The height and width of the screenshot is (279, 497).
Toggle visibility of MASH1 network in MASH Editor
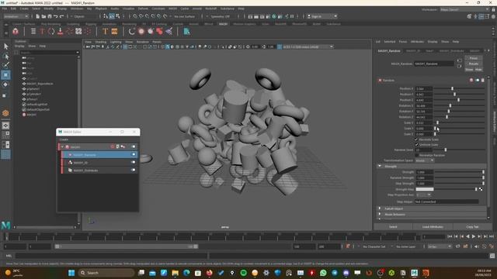coord(134,146)
